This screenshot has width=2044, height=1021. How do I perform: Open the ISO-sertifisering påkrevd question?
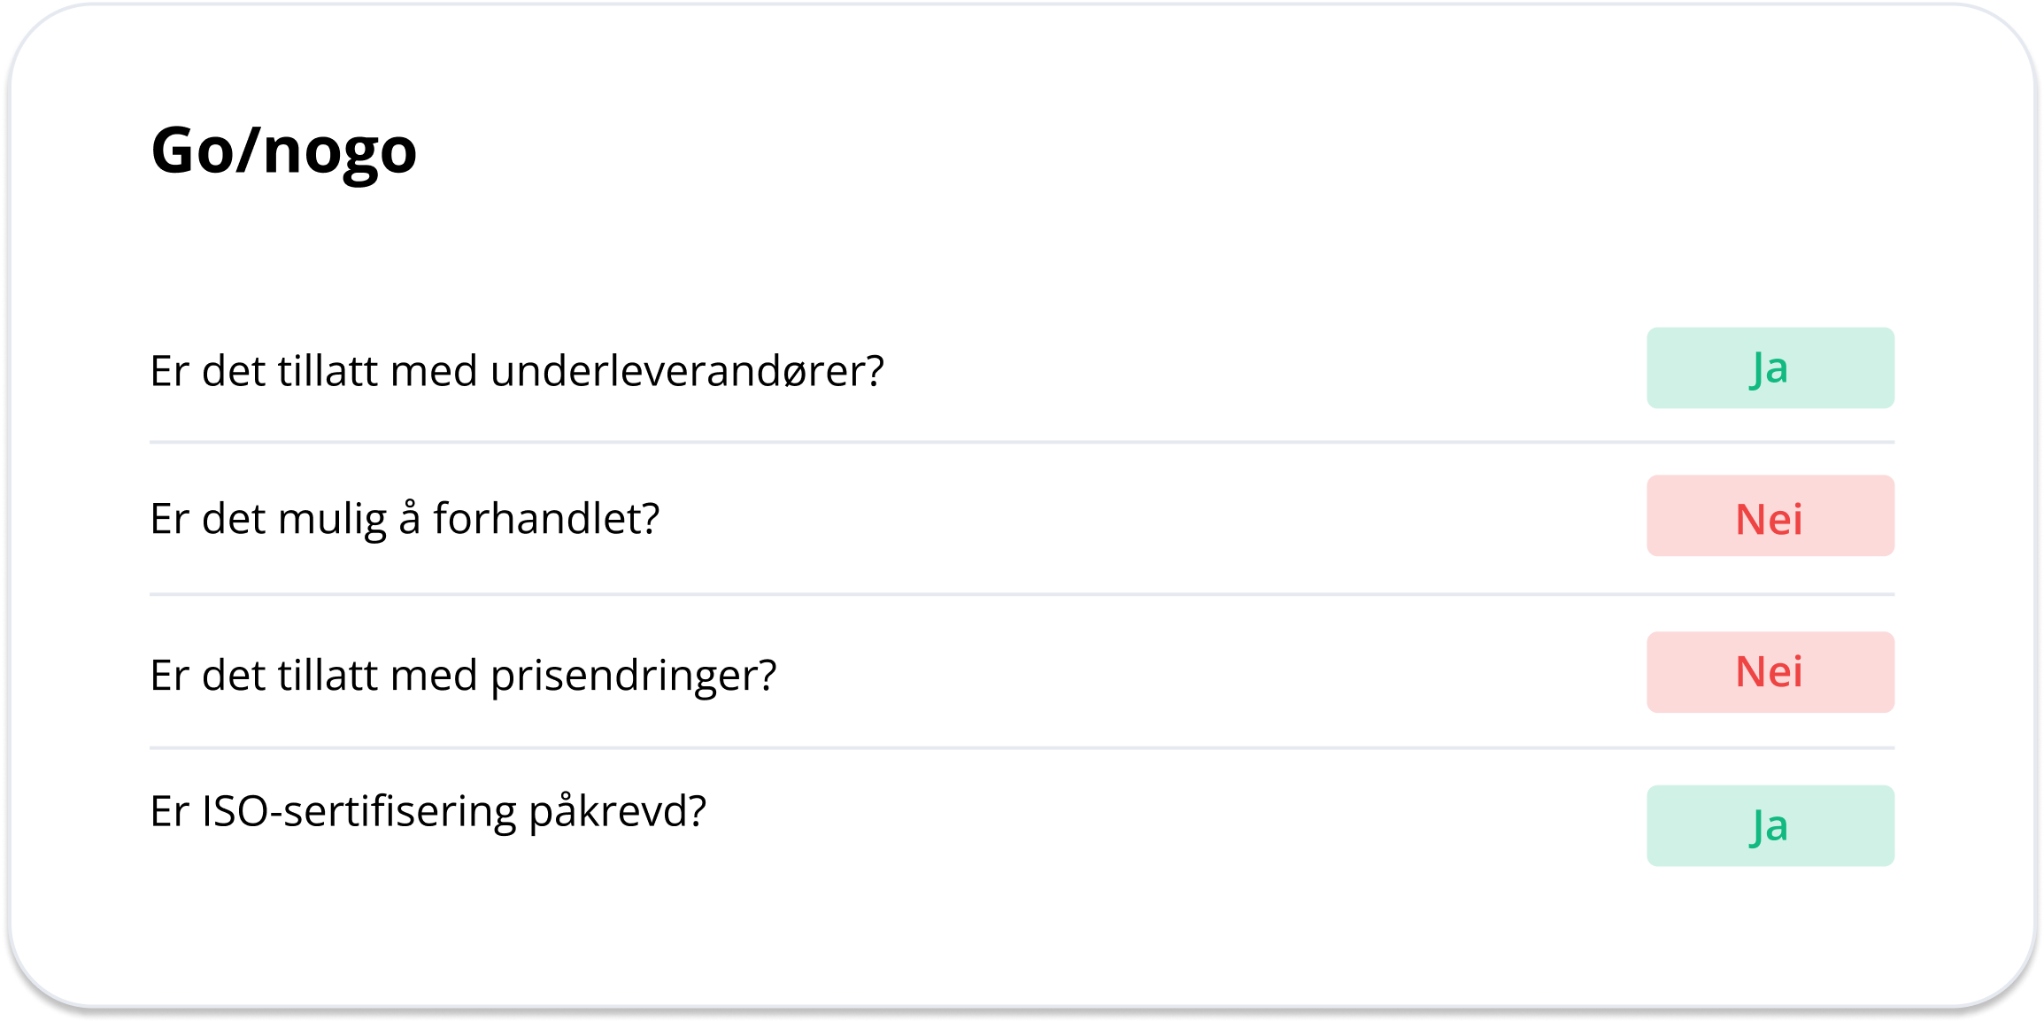(x=428, y=811)
